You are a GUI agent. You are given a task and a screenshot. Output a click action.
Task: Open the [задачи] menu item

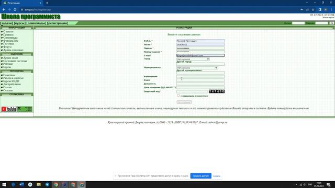pos(7,23)
